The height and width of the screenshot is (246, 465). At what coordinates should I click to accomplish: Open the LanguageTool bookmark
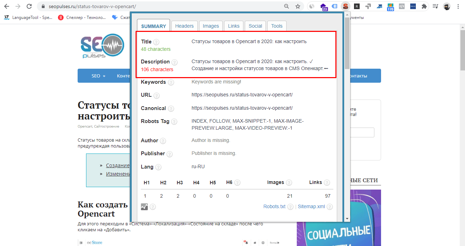[28, 17]
